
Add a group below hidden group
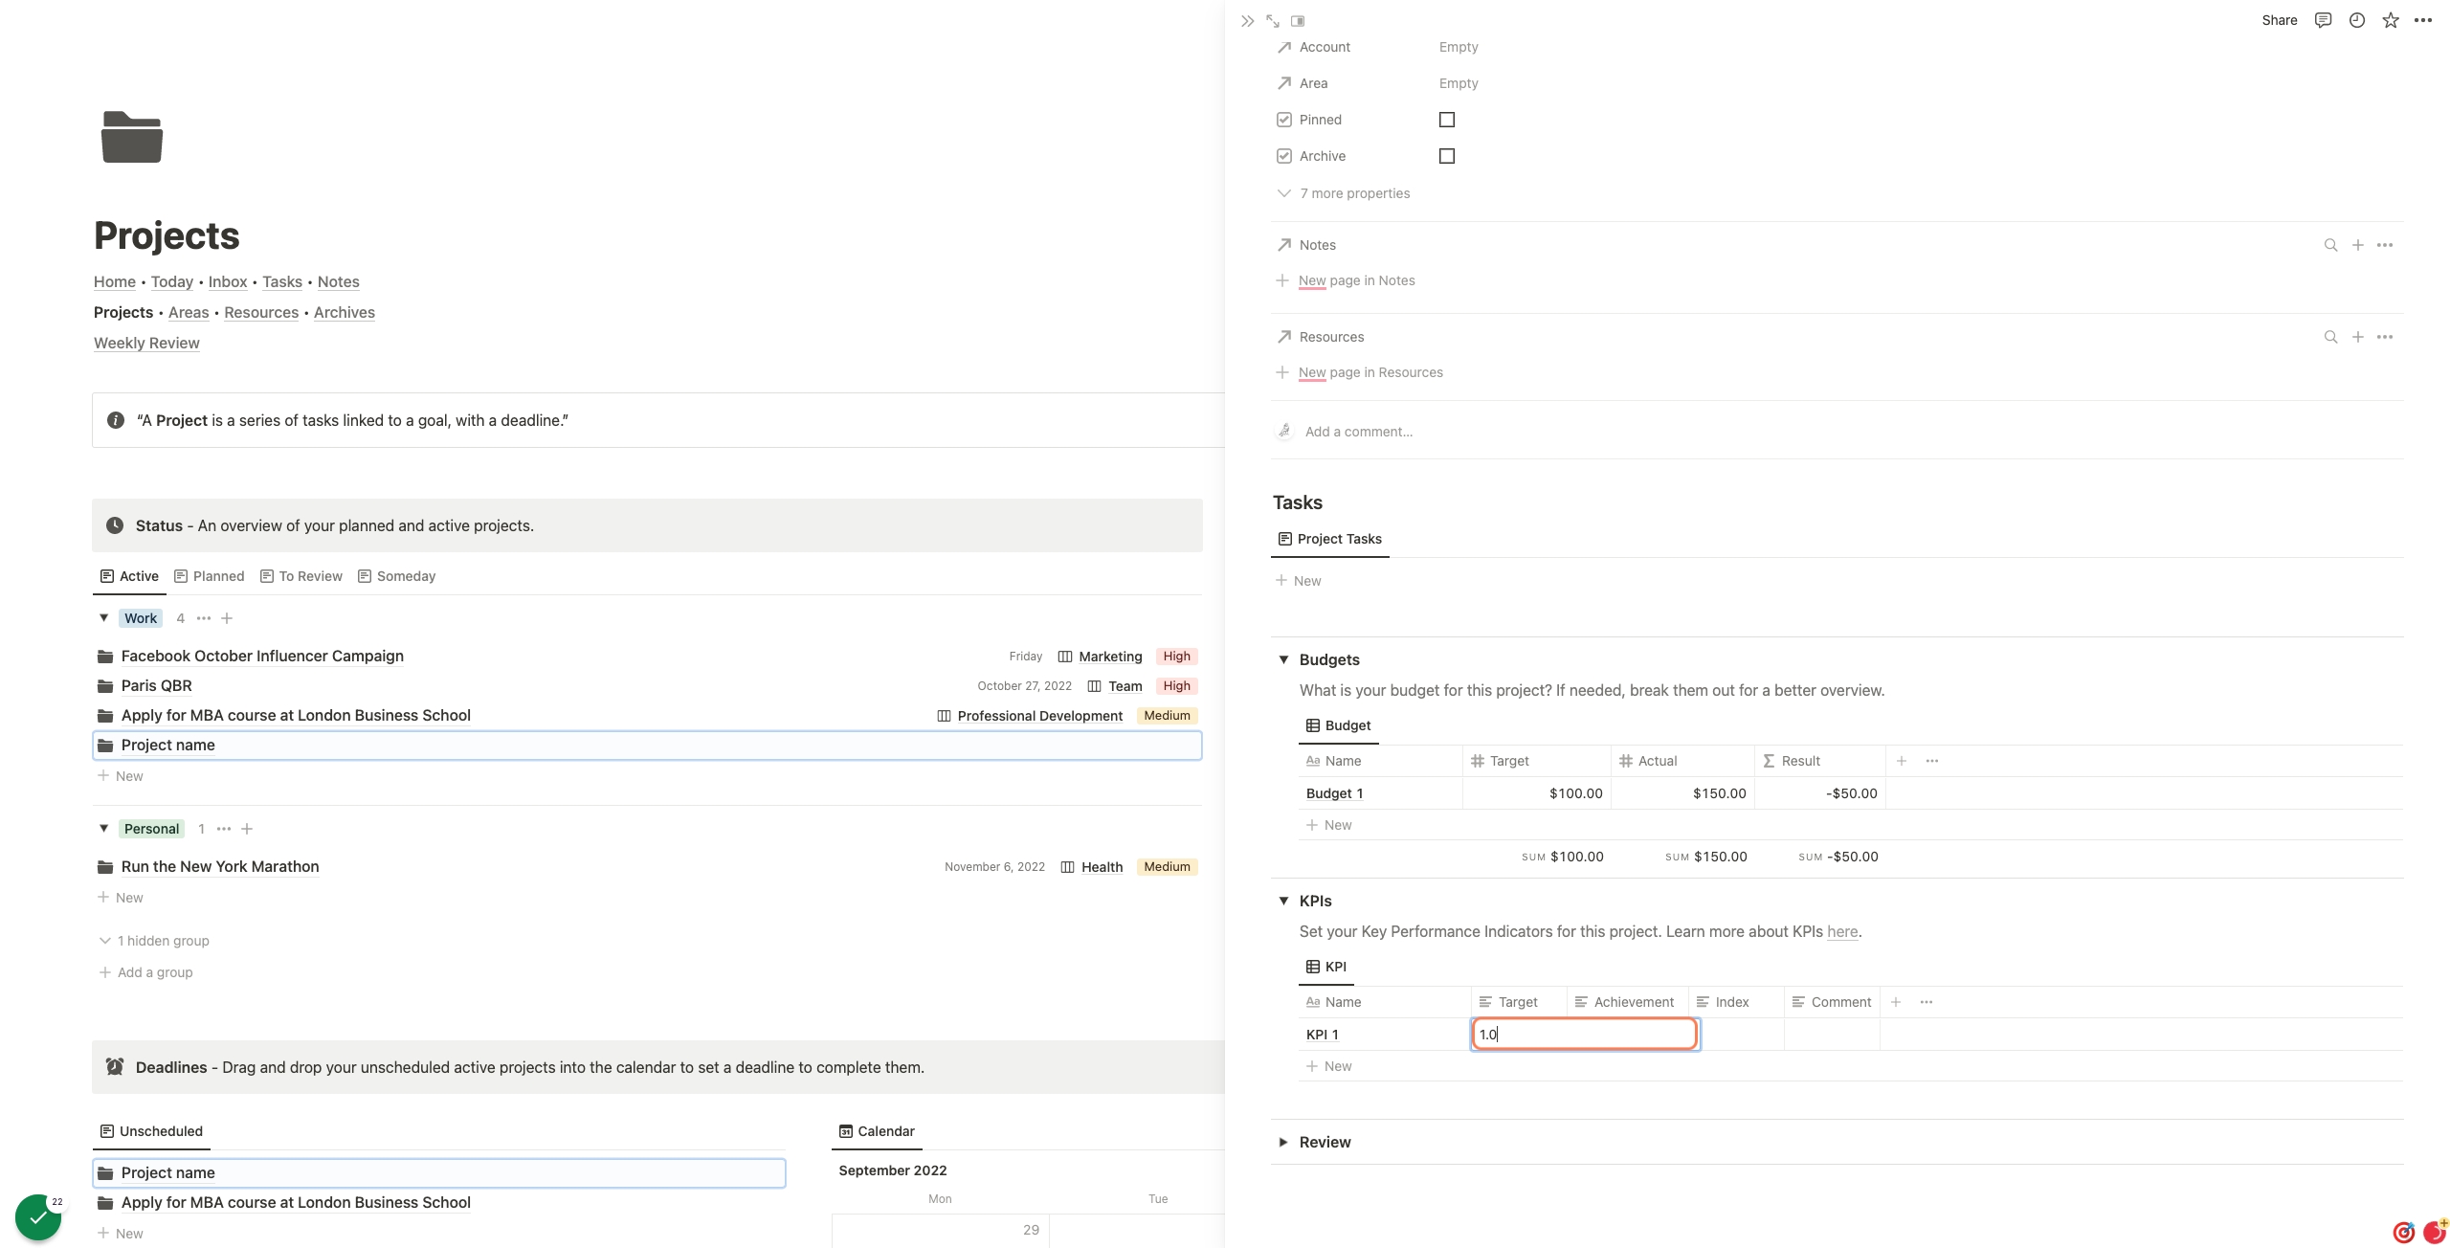(145, 972)
